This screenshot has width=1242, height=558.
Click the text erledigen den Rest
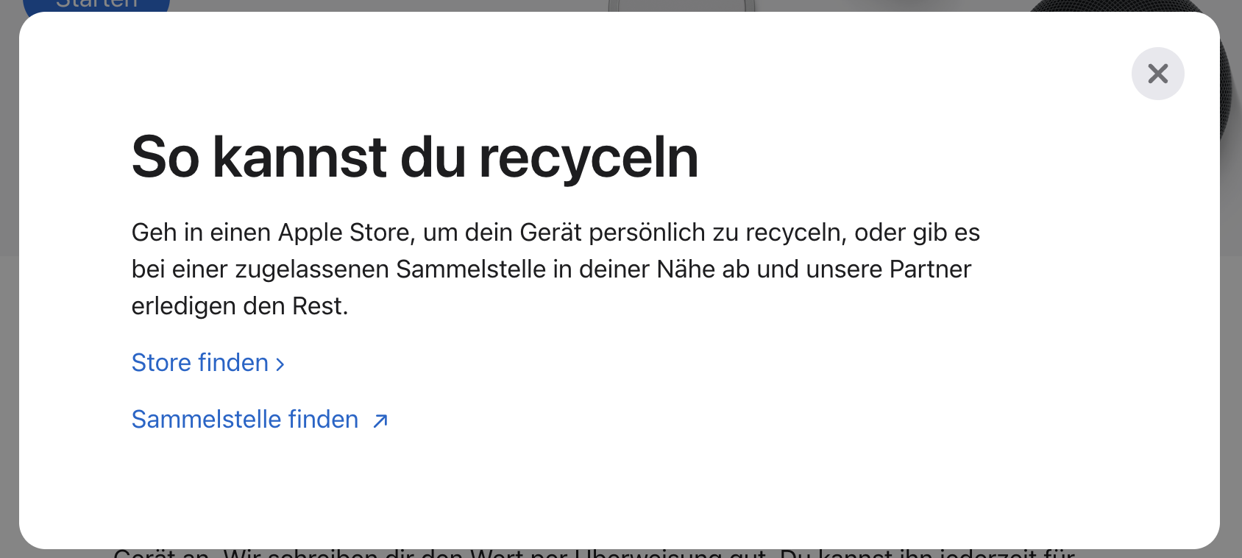240,306
